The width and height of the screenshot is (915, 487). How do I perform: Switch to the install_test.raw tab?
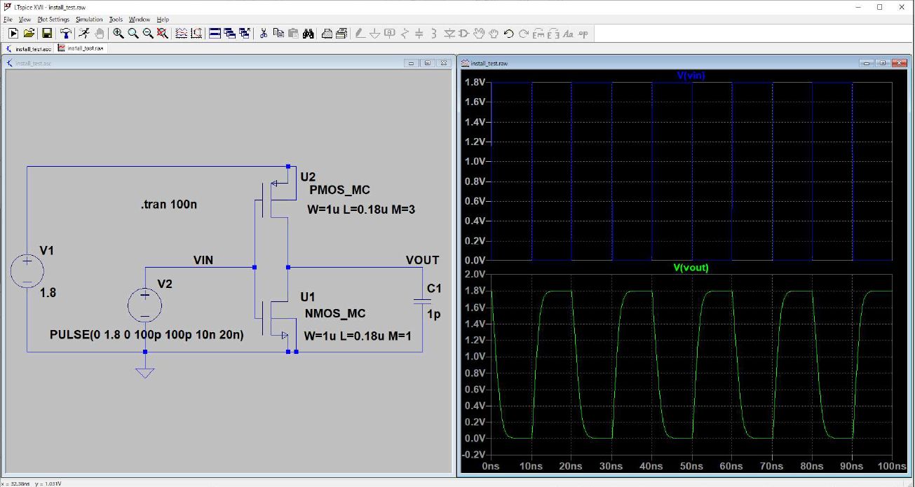pos(81,49)
